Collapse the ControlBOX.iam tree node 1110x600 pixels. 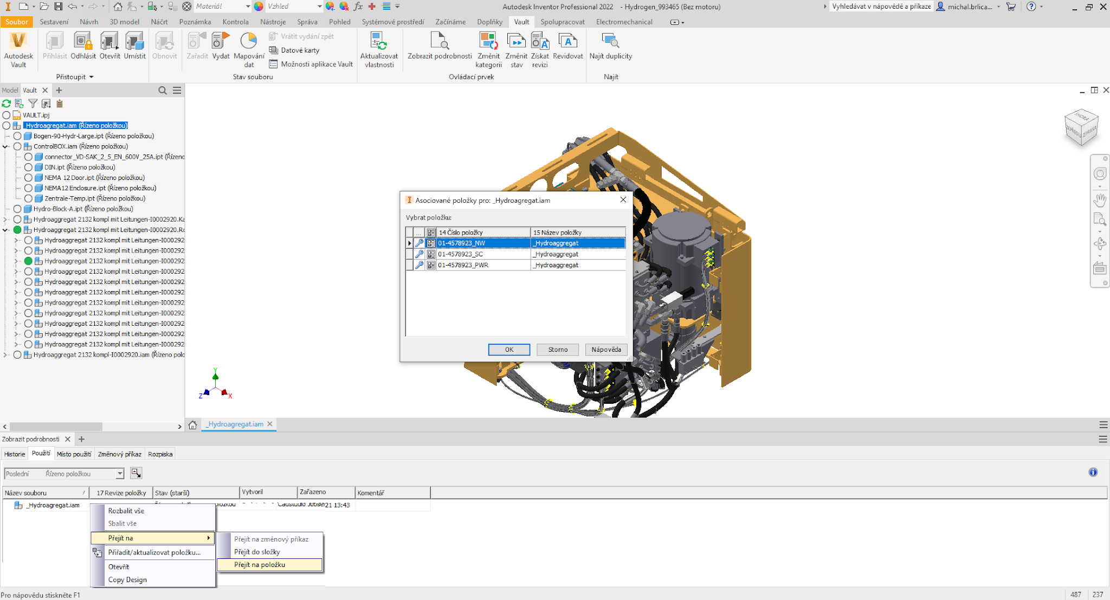pyautogui.click(x=5, y=146)
